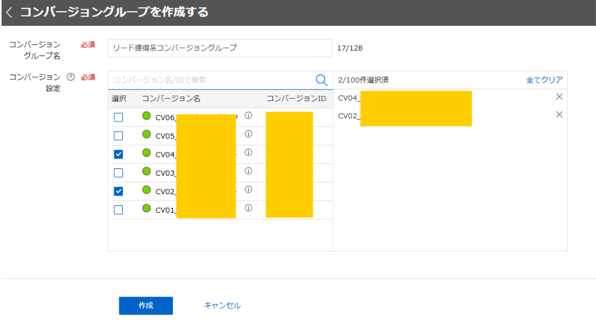Select the CV03 conversion checkbox
596x320 pixels.
[119, 173]
